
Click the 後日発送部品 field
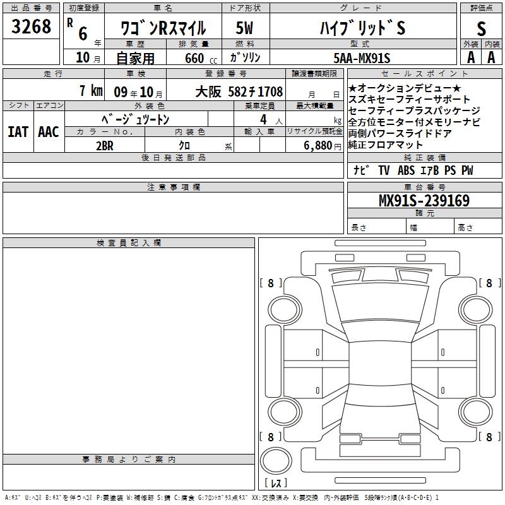173,170
